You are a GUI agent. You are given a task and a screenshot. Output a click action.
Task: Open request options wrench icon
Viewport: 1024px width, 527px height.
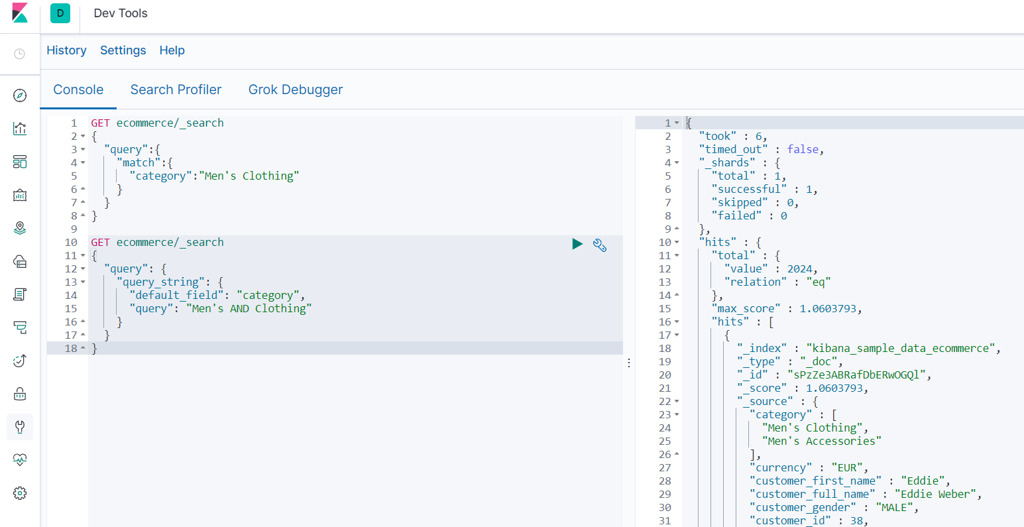600,245
